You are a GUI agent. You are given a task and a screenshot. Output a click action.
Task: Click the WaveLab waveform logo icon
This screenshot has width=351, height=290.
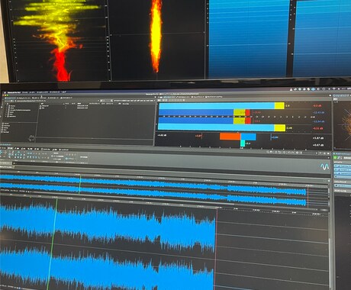pyautogui.click(x=324, y=167)
